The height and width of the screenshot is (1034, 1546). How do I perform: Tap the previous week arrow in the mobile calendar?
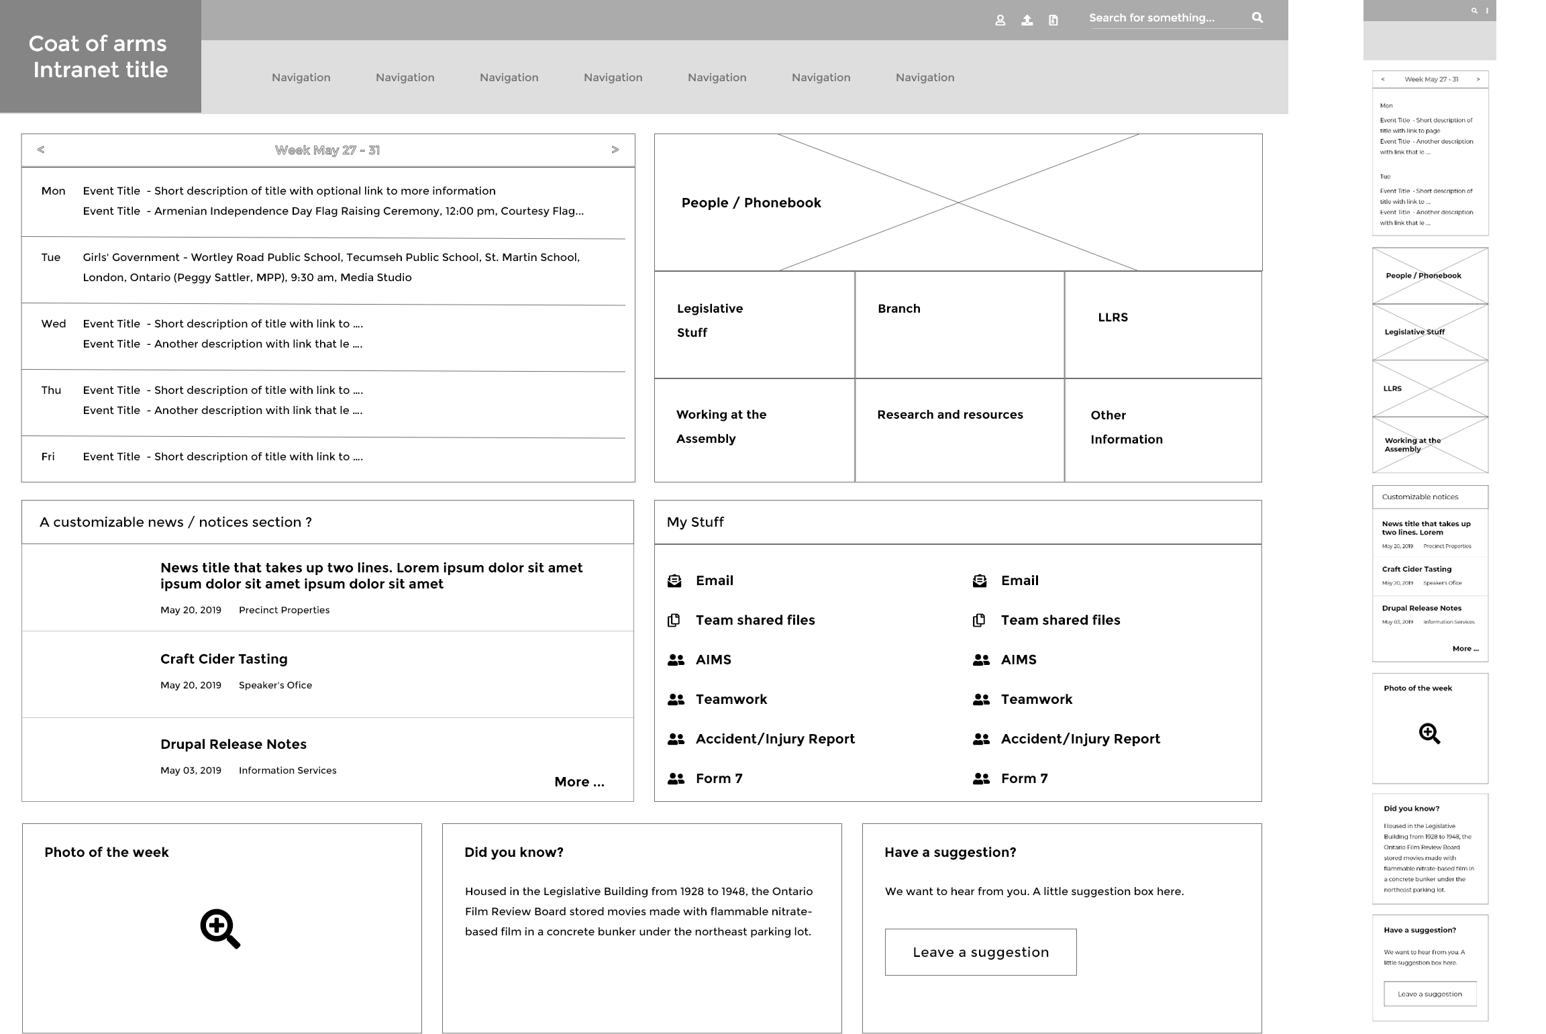(x=1382, y=79)
